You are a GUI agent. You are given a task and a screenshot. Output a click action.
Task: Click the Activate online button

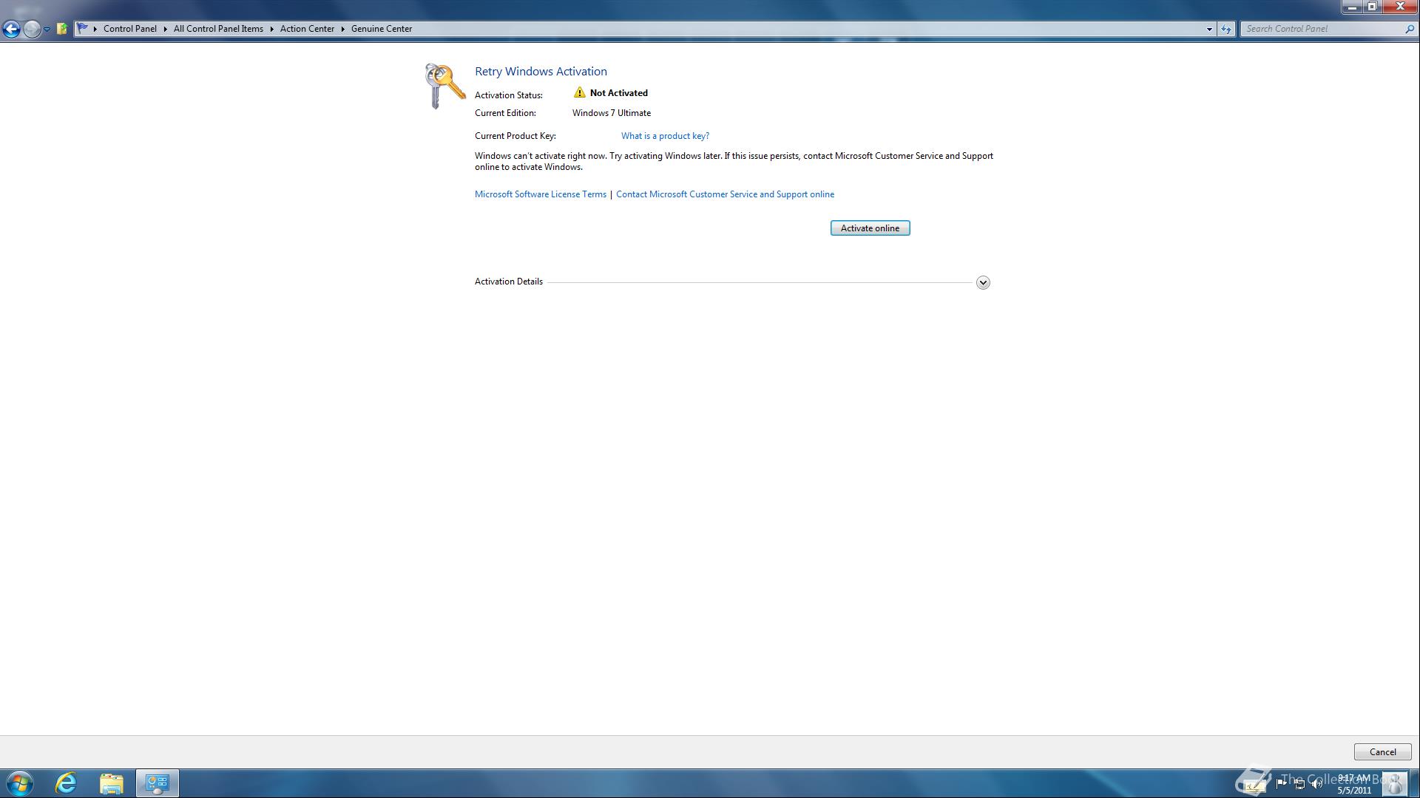tap(870, 228)
